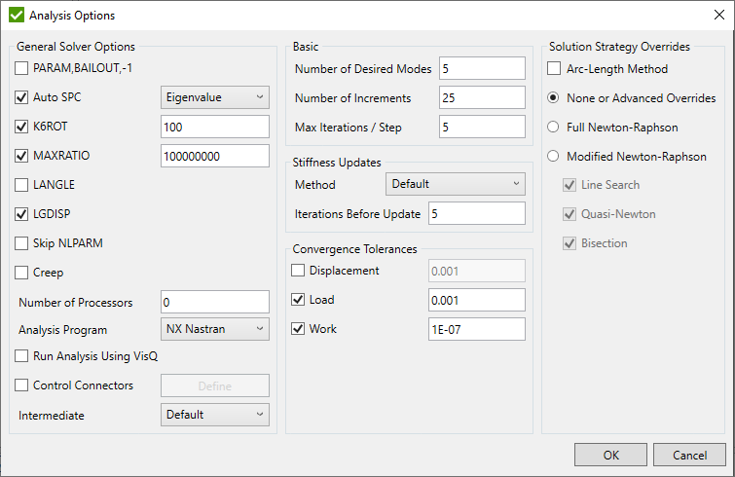The height and width of the screenshot is (477, 735).
Task: Toggle the LGDISP checkbox off
Action: click(23, 214)
